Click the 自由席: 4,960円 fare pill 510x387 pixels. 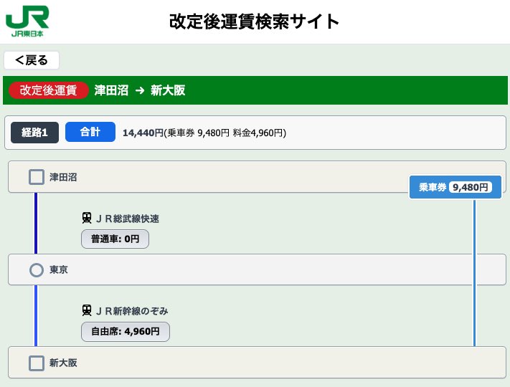click(x=126, y=331)
